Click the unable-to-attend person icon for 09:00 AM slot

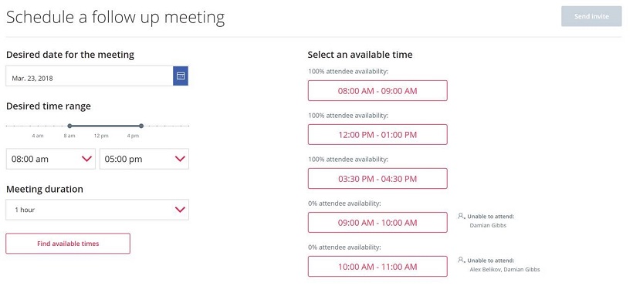coord(462,216)
